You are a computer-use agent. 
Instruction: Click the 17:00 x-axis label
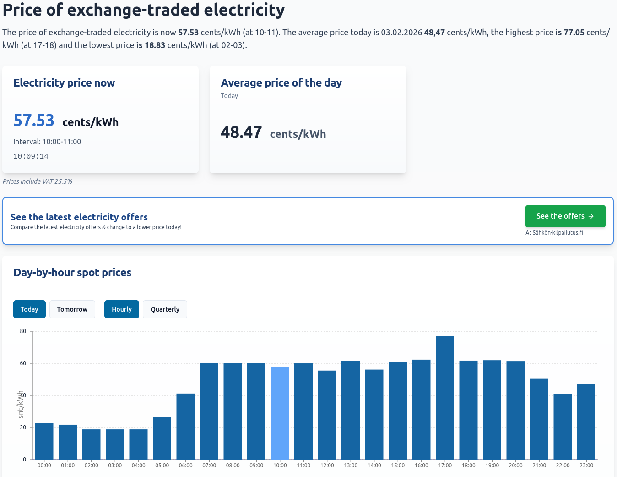(445, 466)
